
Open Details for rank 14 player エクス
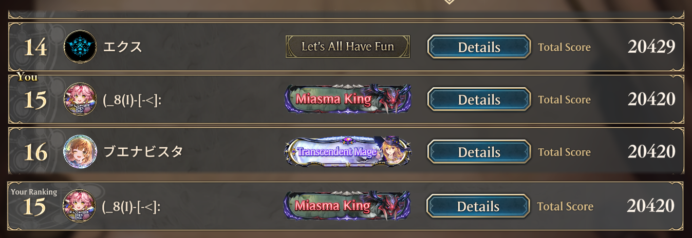tap(479, 47)
